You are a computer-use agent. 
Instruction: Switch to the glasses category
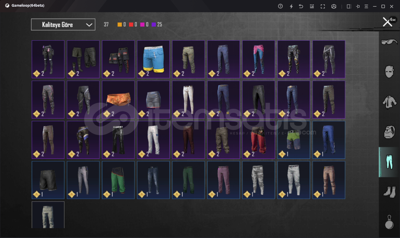[x=389, y=42]
